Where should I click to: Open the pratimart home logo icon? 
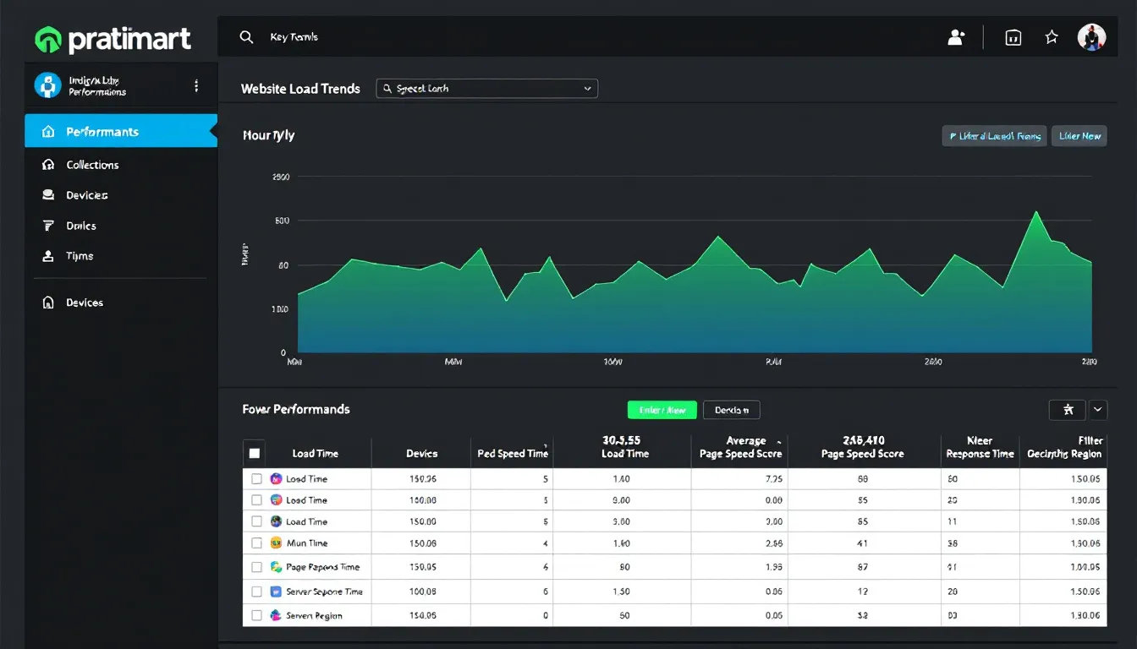tap(48, 38)
